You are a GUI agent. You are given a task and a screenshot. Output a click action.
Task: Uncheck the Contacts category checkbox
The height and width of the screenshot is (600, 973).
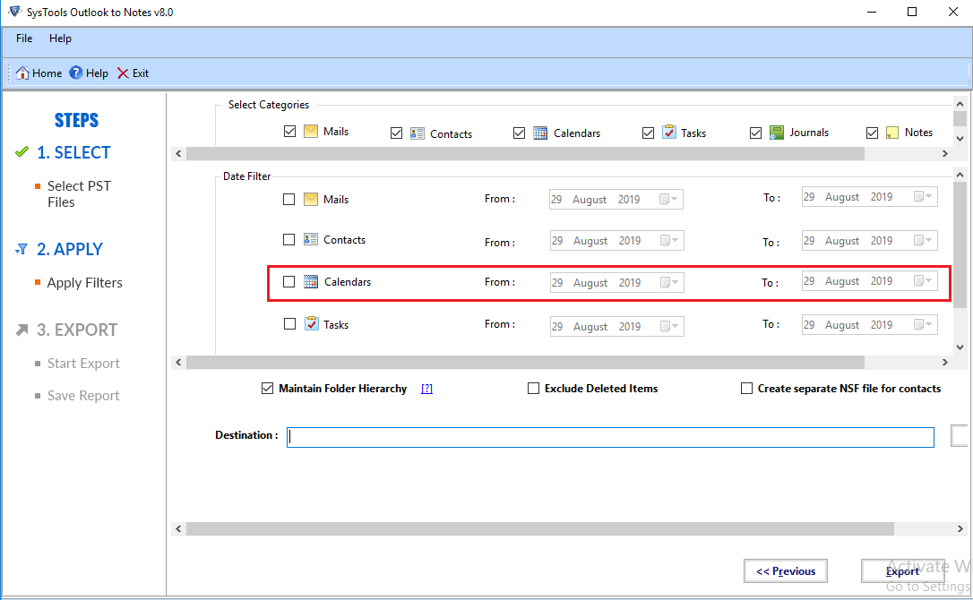coord(397,133)
